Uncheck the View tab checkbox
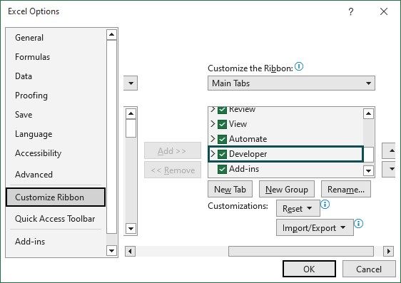This screenshot has width=401, height=283. (222, 124)
